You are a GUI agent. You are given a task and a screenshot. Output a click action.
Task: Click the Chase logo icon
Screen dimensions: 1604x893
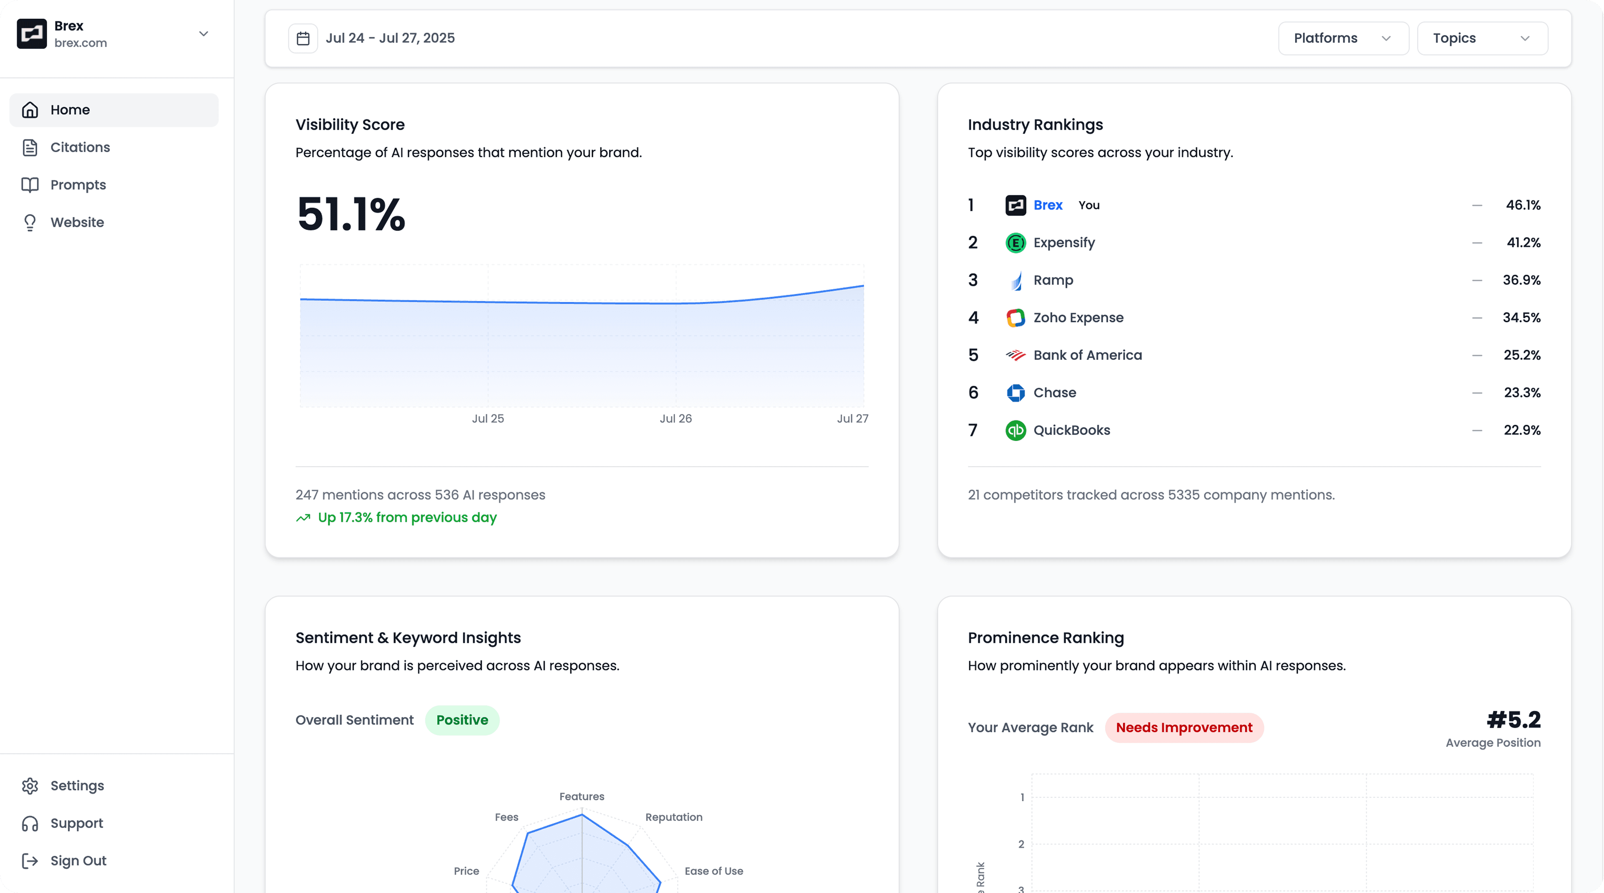click(1015, 393)
